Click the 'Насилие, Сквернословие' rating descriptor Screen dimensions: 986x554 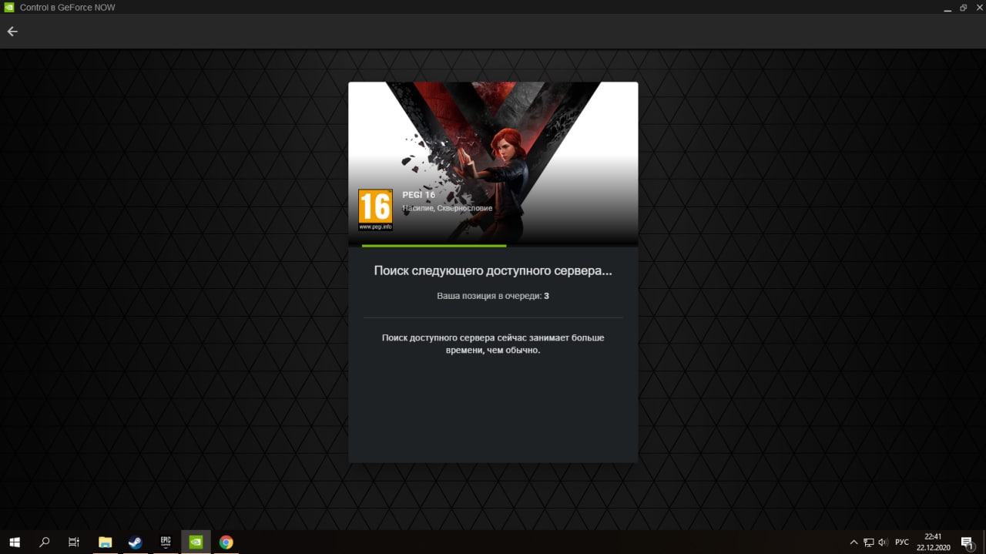448,208
